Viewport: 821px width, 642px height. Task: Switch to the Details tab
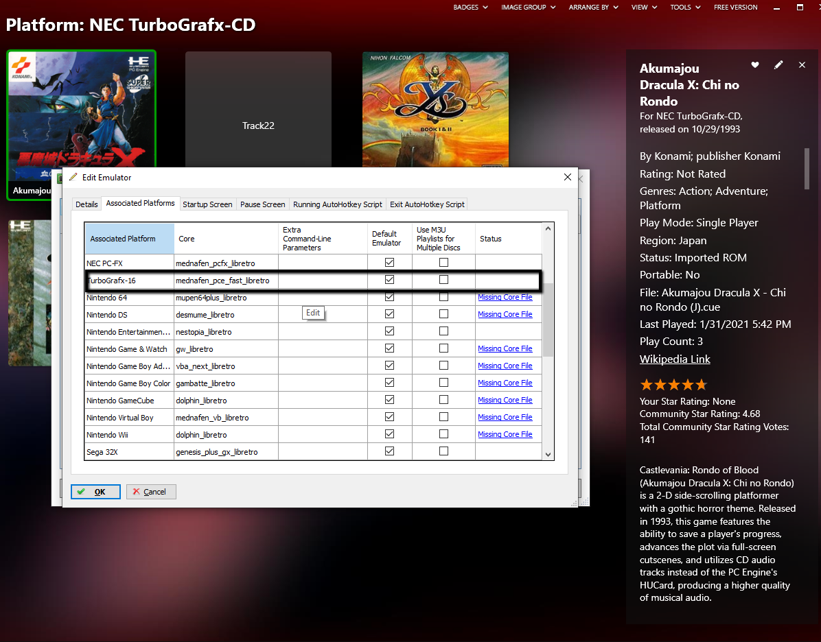pyautogui.click(x=86, y=204)
